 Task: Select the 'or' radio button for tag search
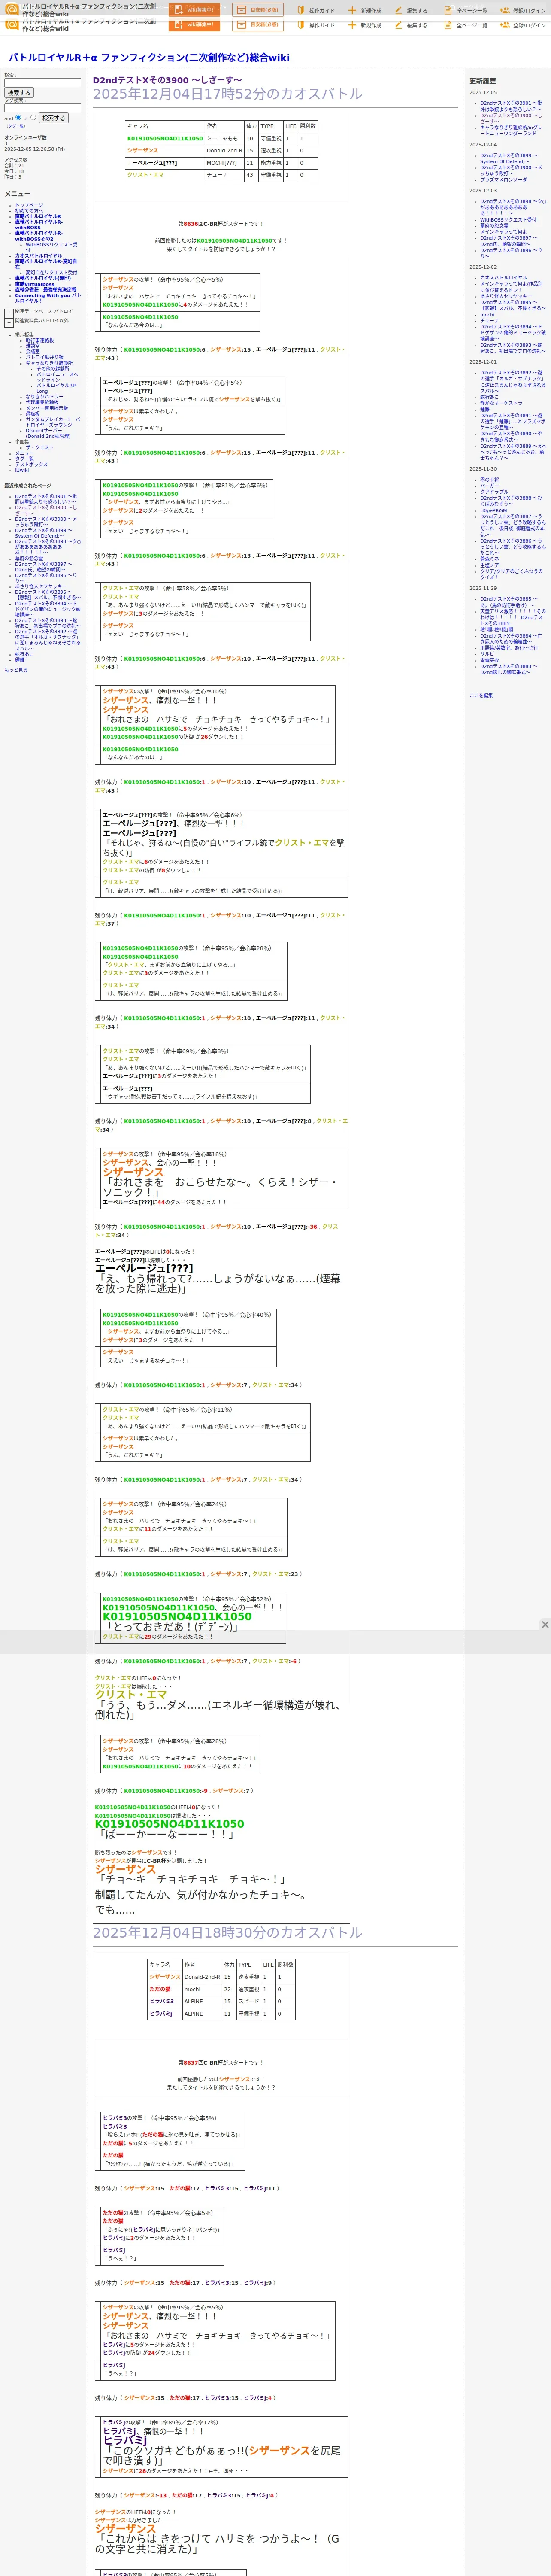coord(33,117)
